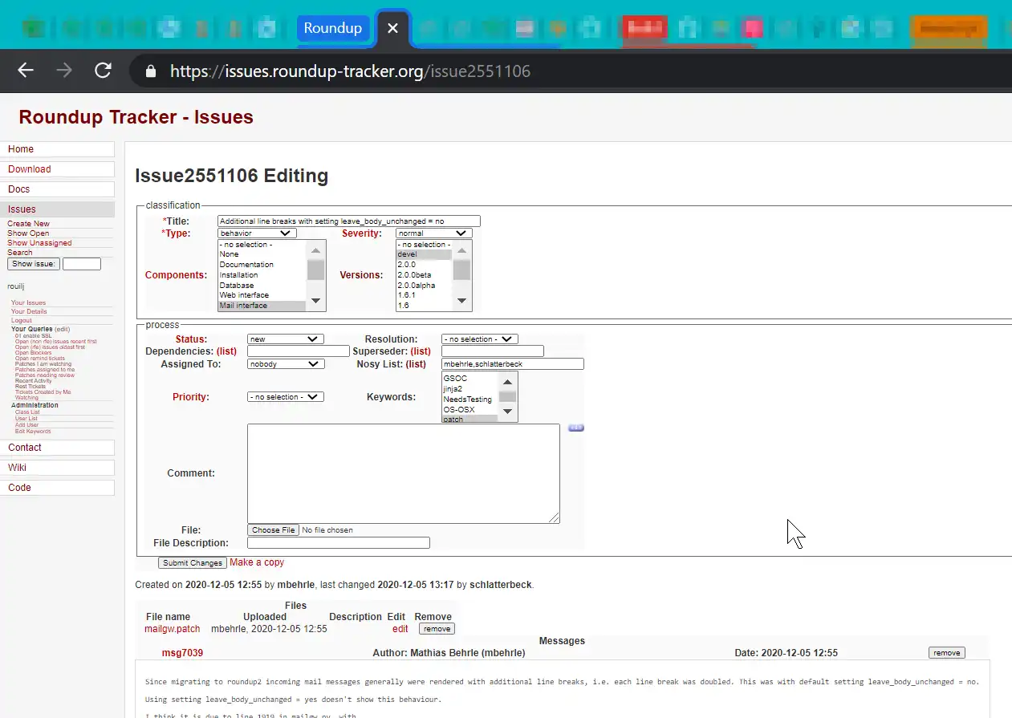The width and height of the screenshot is (1012, 718).
Task: Click into the Title input field
Action: pos(349,221)
